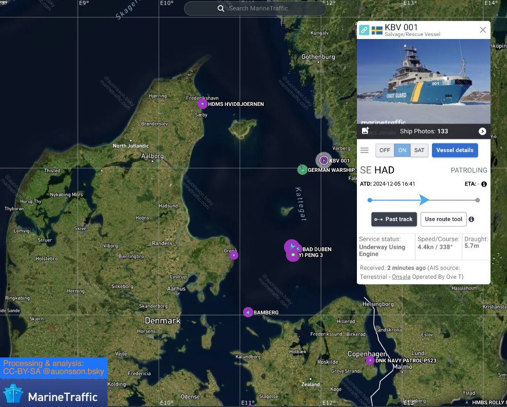Click the Kattegat sea label

click(301, 204)
